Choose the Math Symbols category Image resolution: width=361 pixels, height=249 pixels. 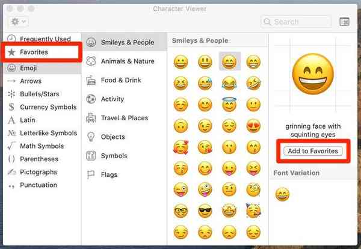(x=42, y=146)
